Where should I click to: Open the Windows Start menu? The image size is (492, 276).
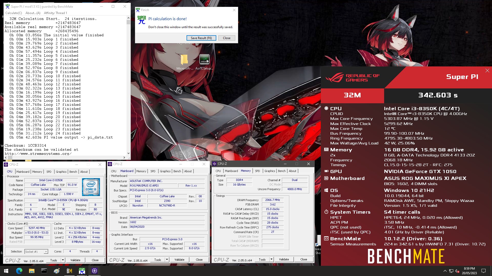pyautogui.click(x=6, y=271)
